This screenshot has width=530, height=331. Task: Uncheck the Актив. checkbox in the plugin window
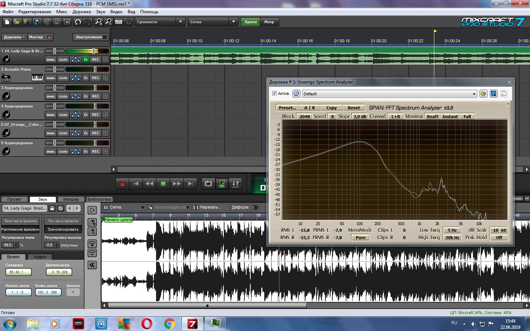pyautogui.click(x=274, y=93)
